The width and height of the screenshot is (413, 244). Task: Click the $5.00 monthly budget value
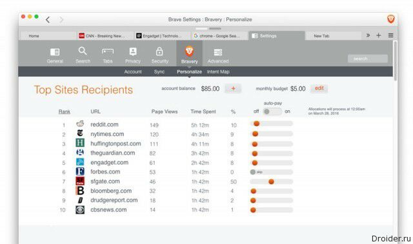298,89
